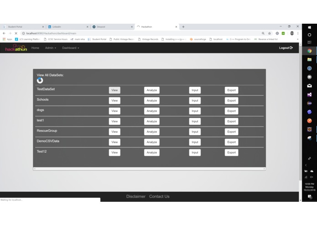The image size is (317, 225).
Task: Open the mark reha bookmark
Action: click(78, 39)
